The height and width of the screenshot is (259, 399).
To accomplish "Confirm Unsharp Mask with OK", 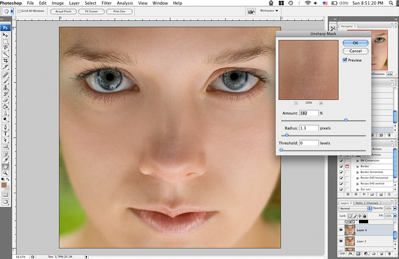I will (x=356, y=43).
